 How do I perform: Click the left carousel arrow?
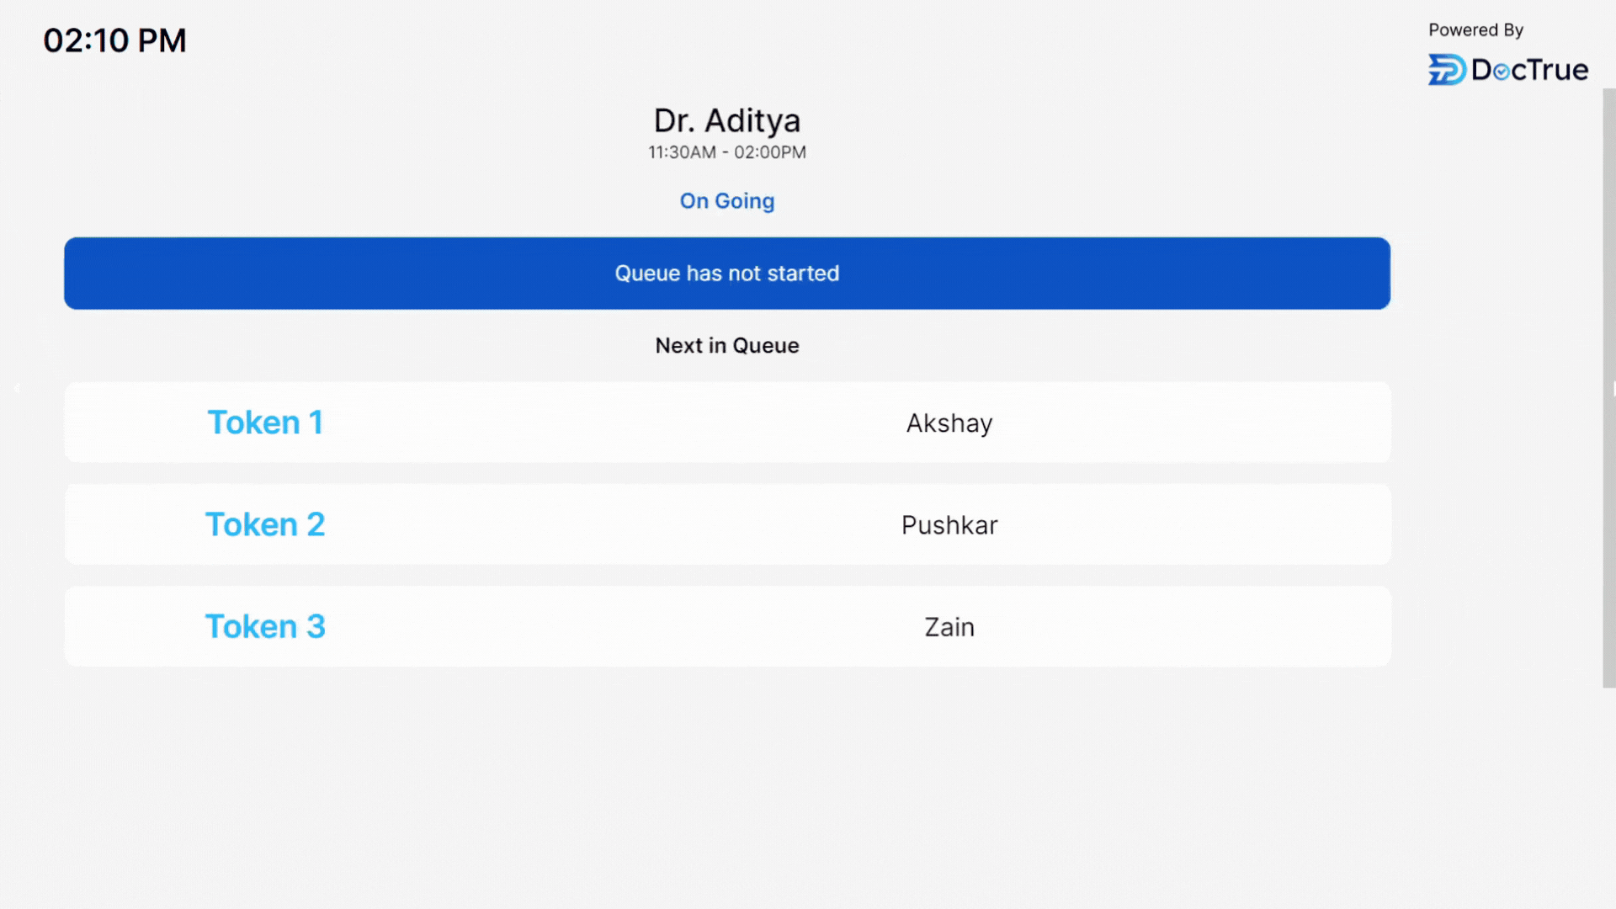coord(17,388)
